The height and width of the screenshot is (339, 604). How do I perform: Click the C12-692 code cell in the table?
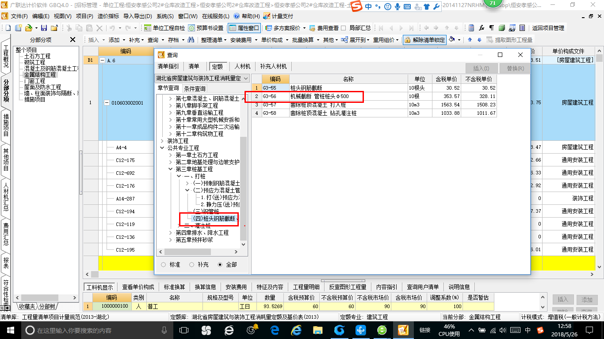tap(126, 173)
